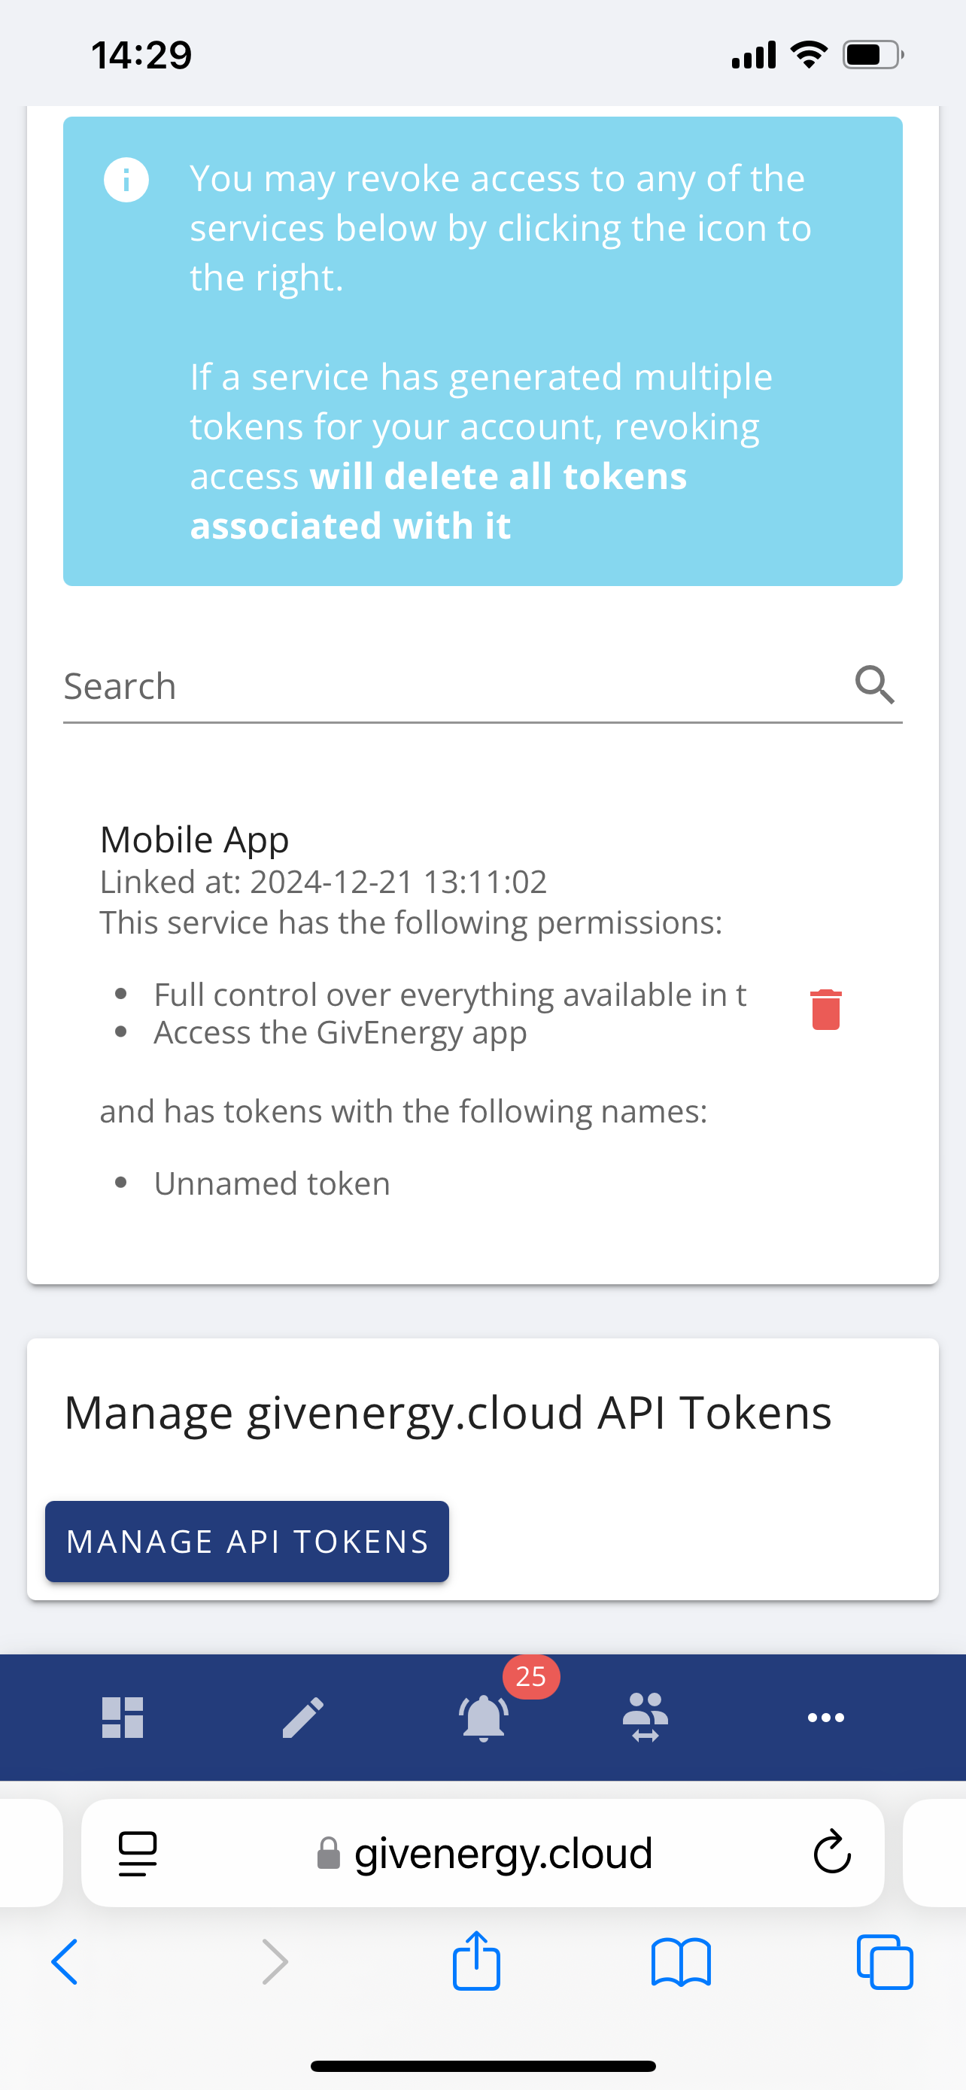Tap the Unnamed token list entry
Image resolution: width=966 pixels, height=2090 pixels.
point(272,1183)
